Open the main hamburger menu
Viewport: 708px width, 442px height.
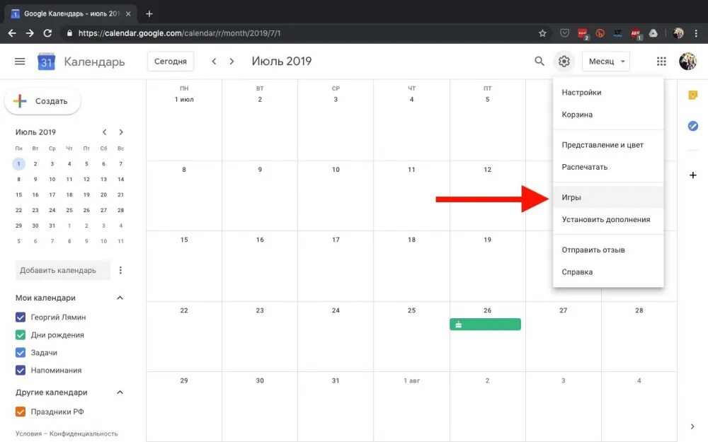20,62
